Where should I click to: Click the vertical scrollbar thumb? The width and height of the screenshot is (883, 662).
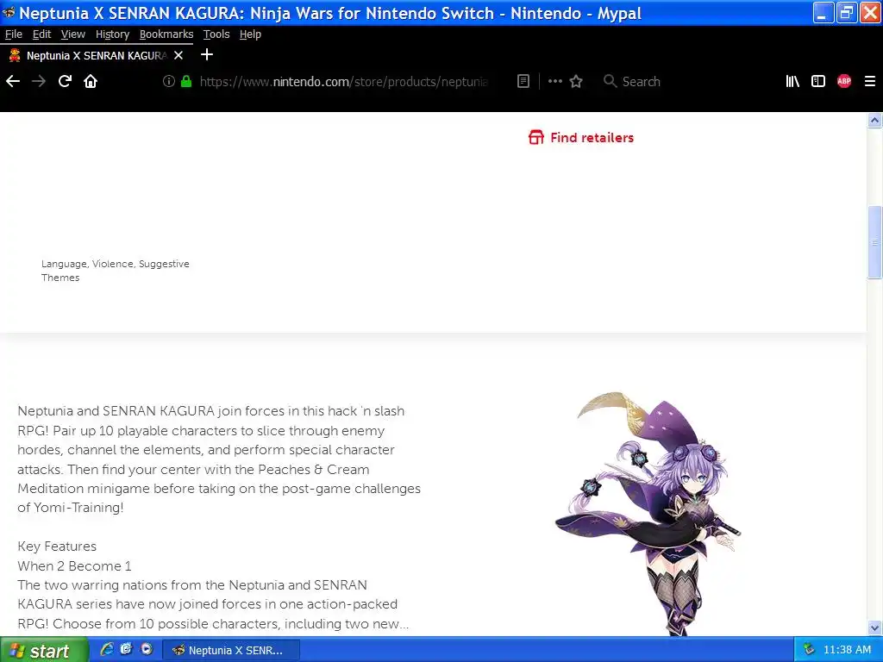874,242
